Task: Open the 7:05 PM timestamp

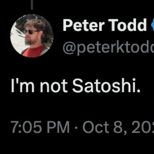Action: (40, 127)
